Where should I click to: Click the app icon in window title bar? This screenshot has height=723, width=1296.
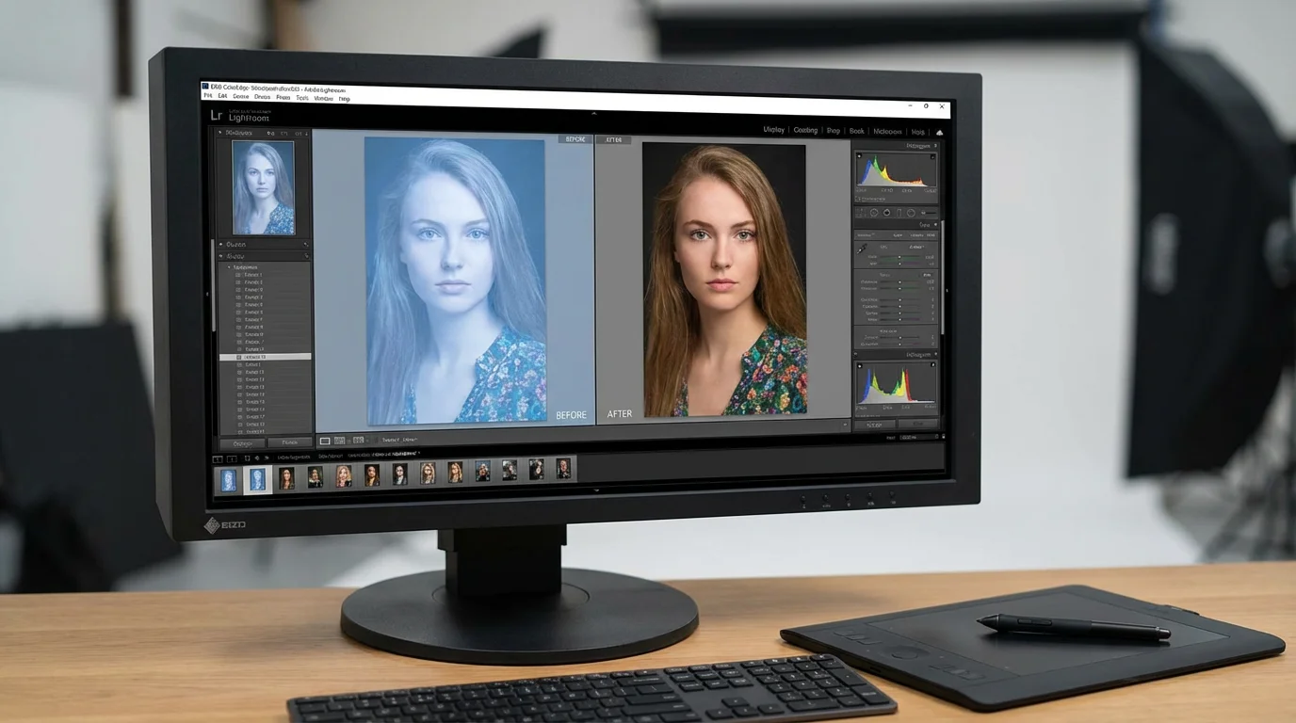tap(205, 88)
